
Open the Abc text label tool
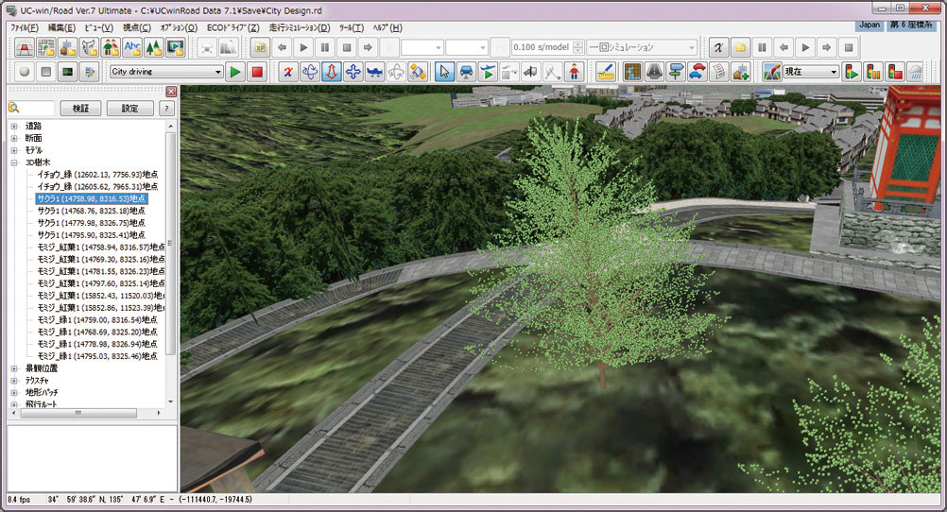(x=133, y=47)
